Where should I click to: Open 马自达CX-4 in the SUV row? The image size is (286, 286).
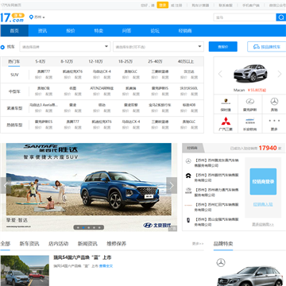click(x=102, y=71)
